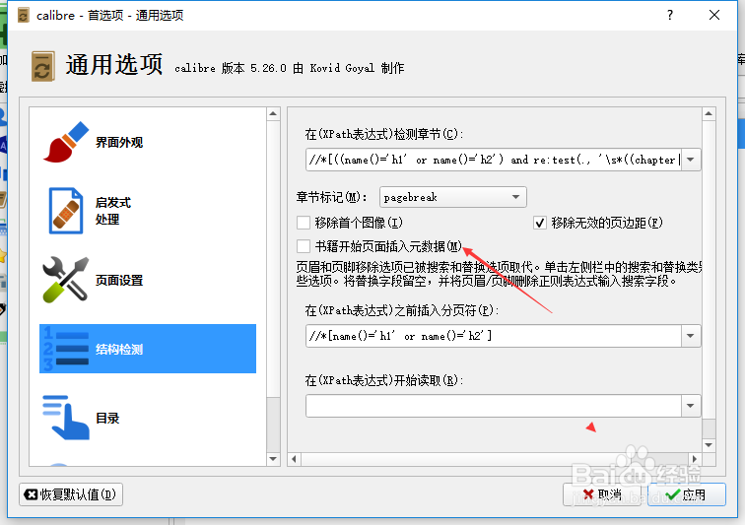The image size is (745, 525).
Task: Open 章节标记 pagebreak dropdown
Action: click(x=452, y=197)
